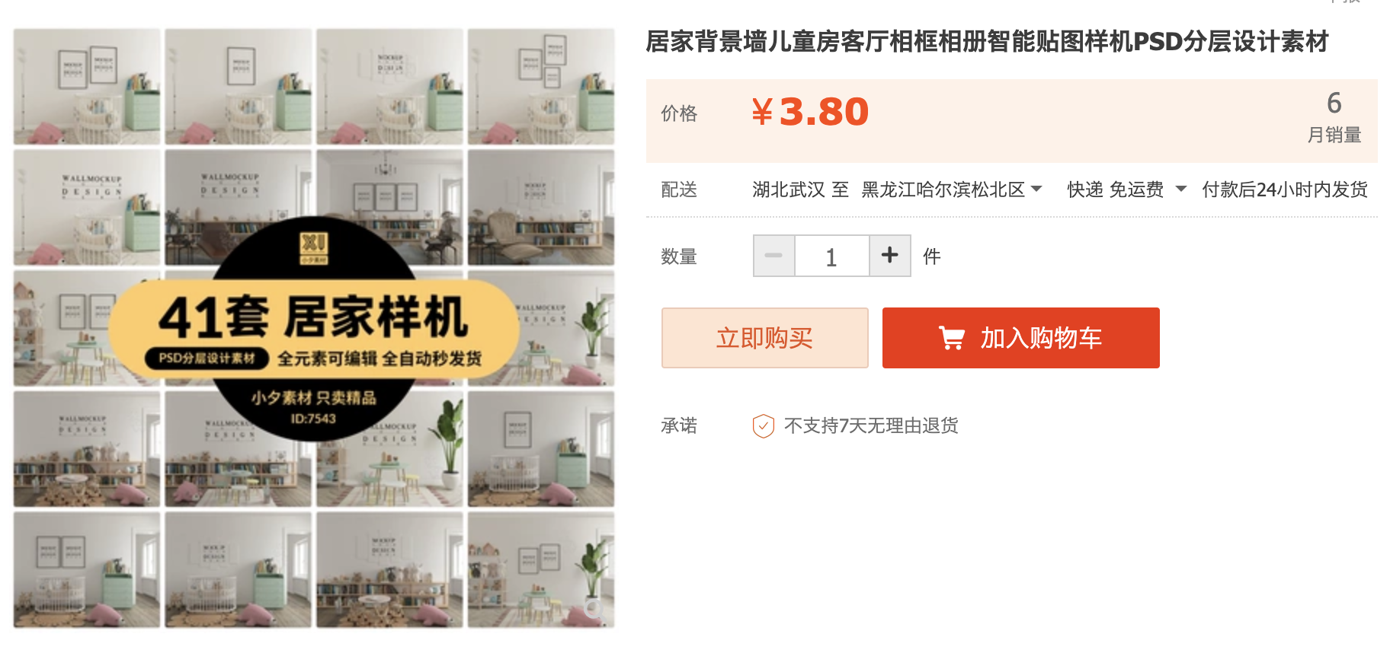Click the yen currency symbol
Screen dimensions: 1390x653
(x=762, y=112)
